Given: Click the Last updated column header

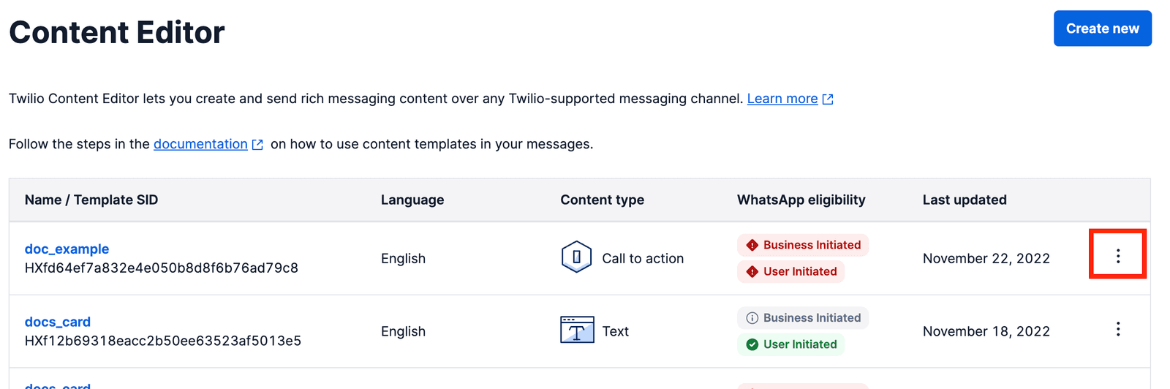Looking at the screenshot, I should 964,200.
